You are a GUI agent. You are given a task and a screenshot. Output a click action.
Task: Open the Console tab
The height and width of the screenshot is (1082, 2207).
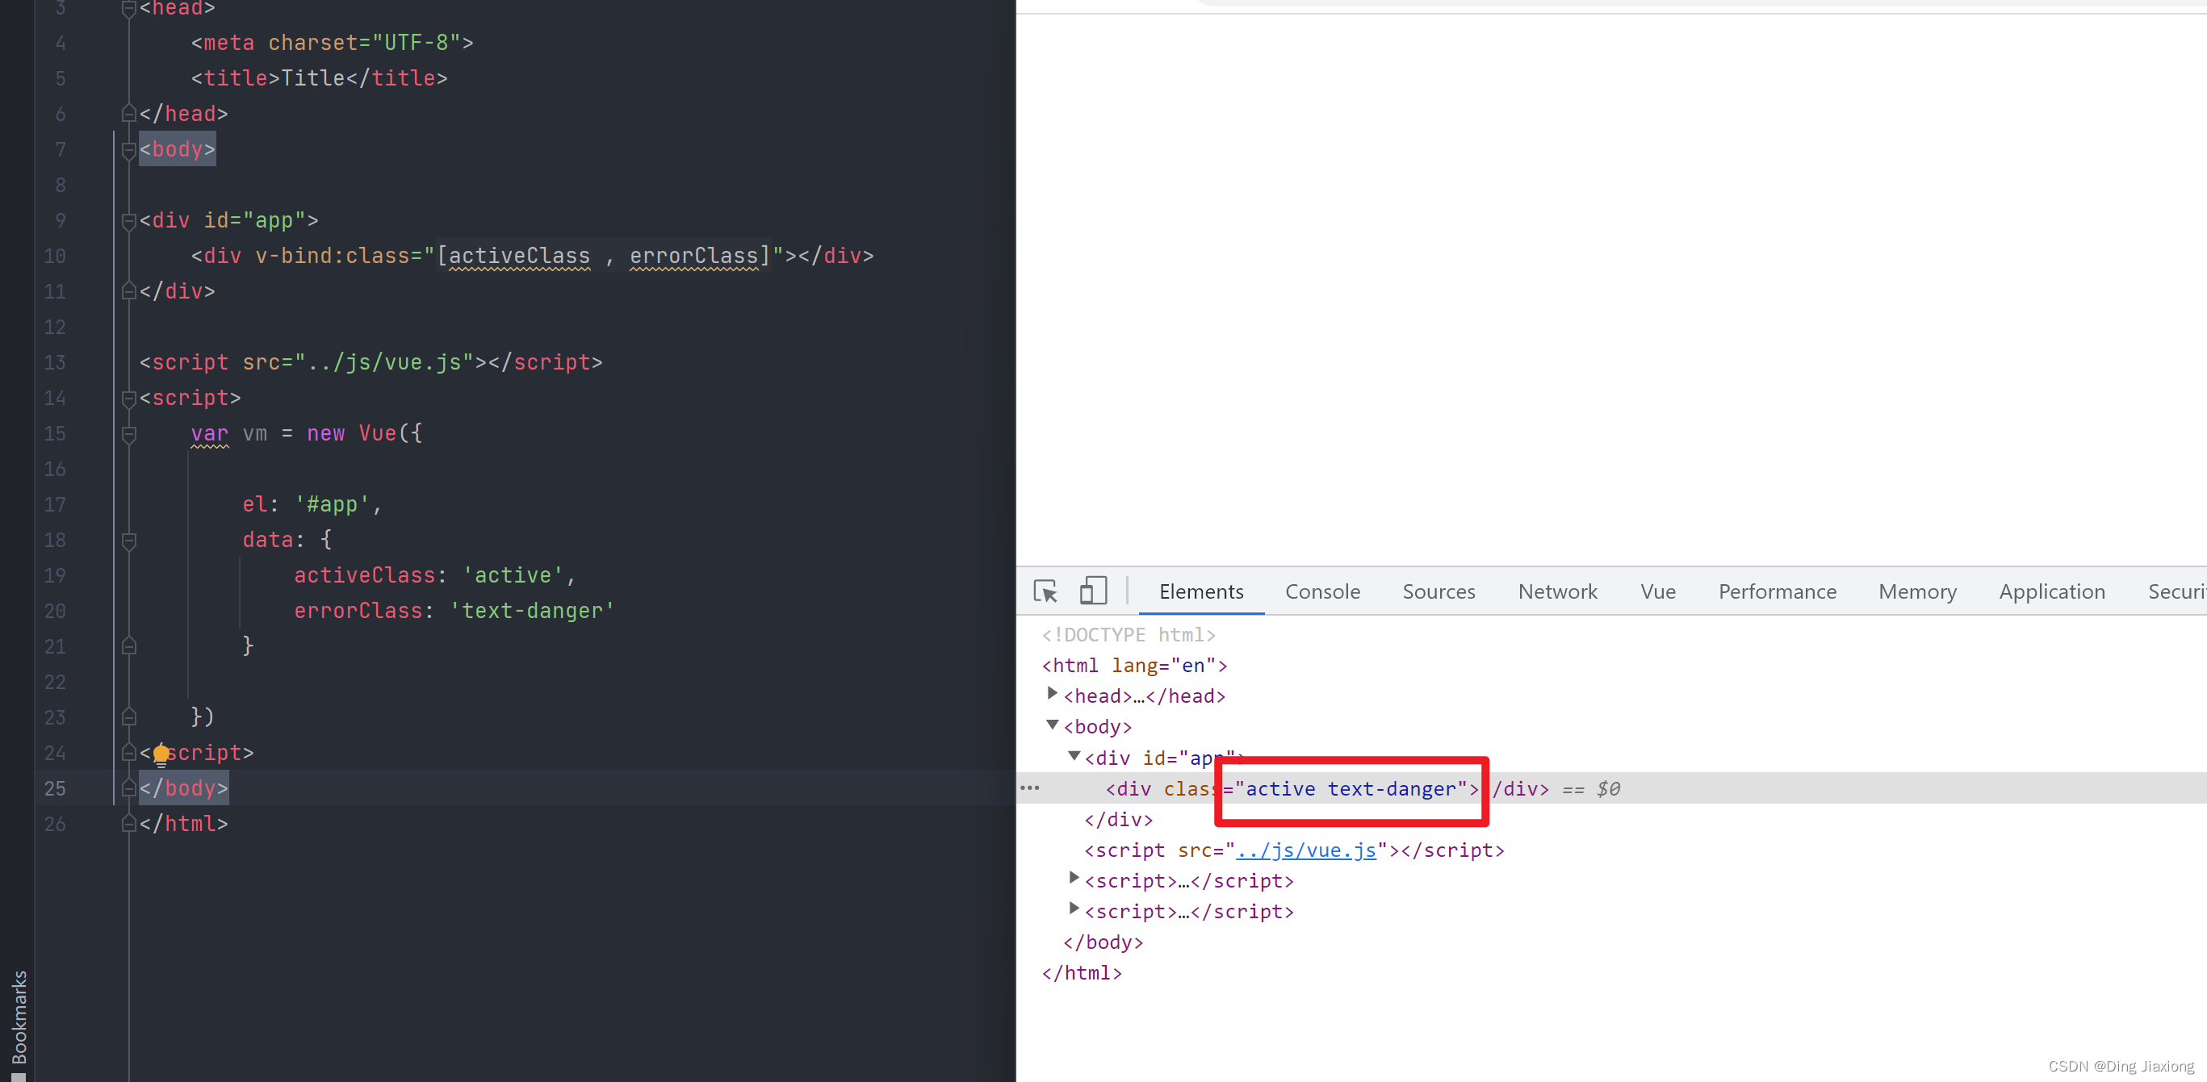[x=1322, y=591]
